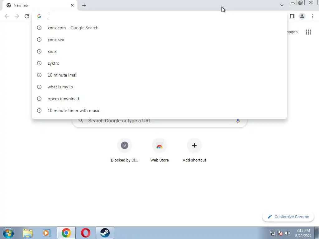Start voice search with microphone icon
Image resolution: width=319 pixels, height=239 pixels.
[x=238, y=121]
